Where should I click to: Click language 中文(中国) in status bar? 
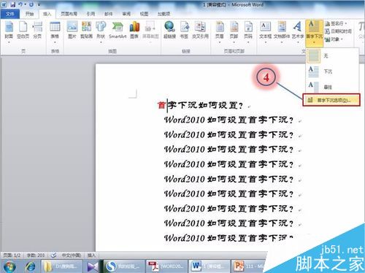72,255
